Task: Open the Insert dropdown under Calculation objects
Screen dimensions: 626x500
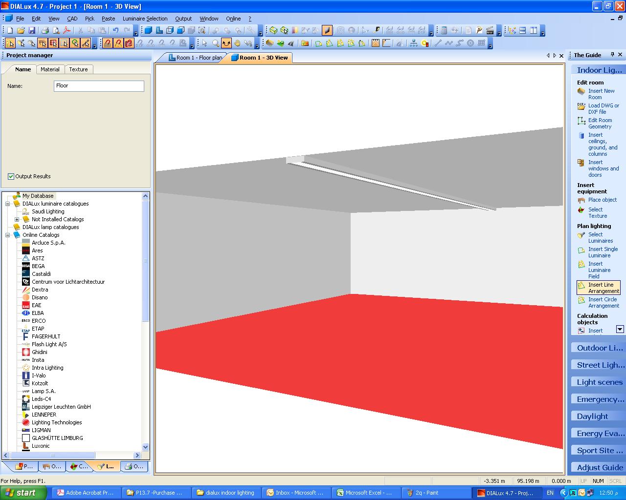Action: pyautogui.click(x=620, y=330)
